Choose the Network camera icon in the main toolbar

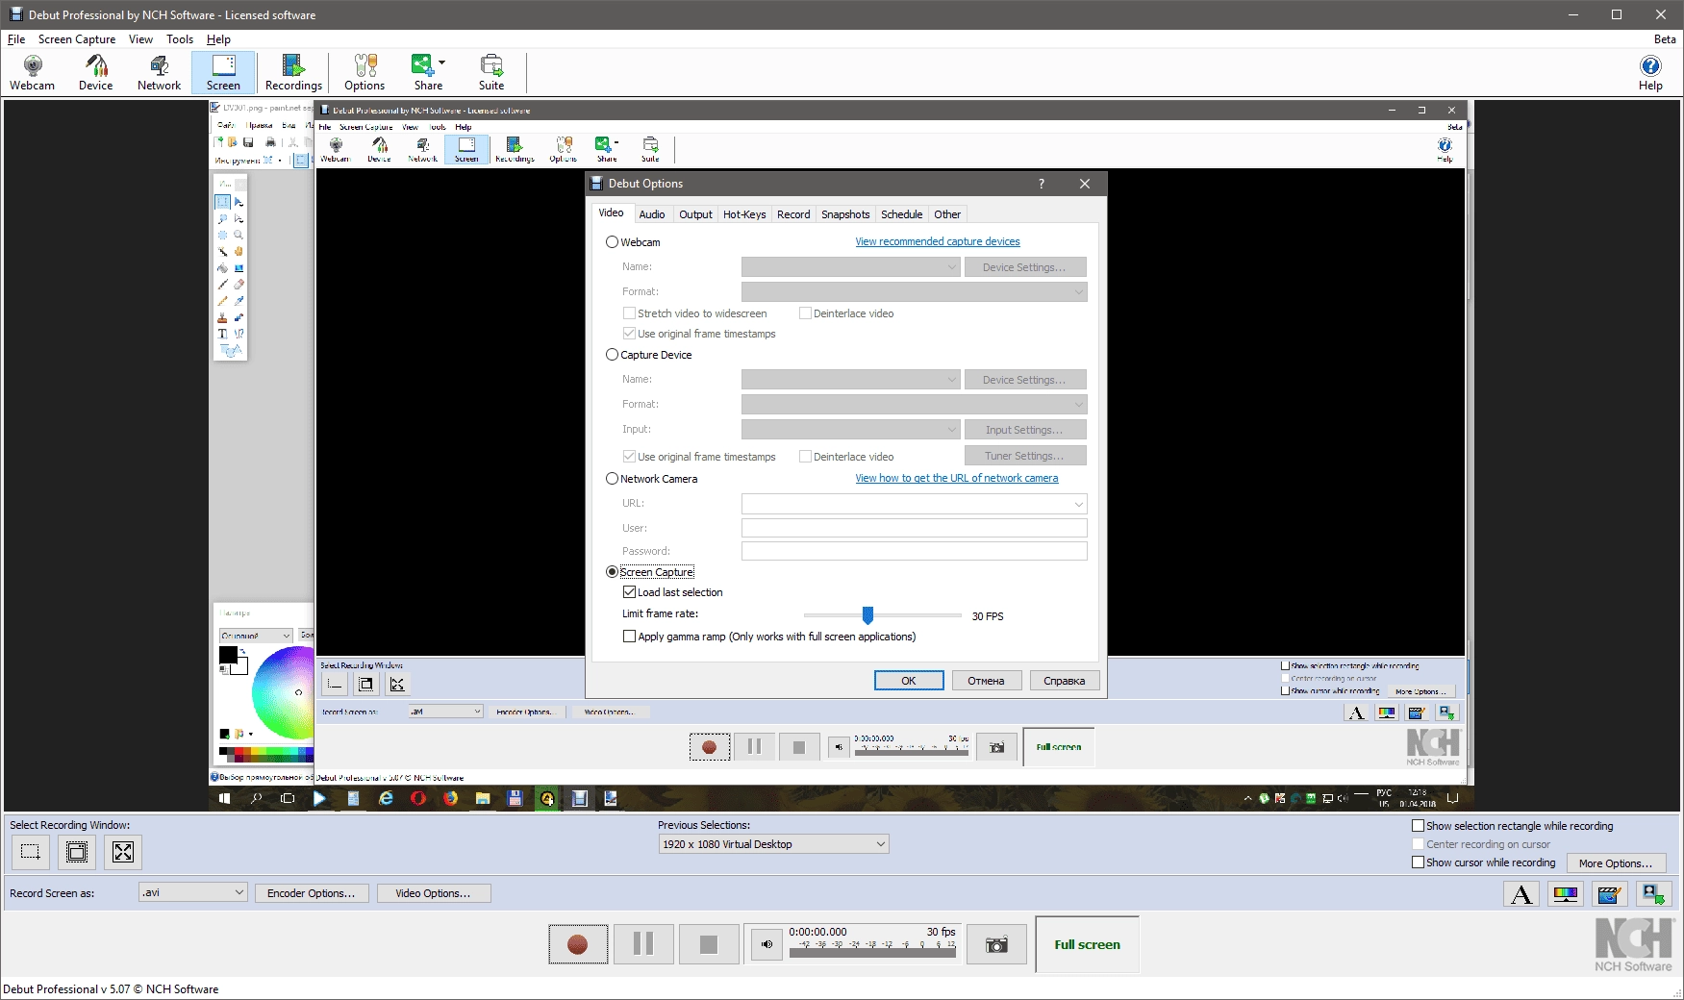(159, 72)
